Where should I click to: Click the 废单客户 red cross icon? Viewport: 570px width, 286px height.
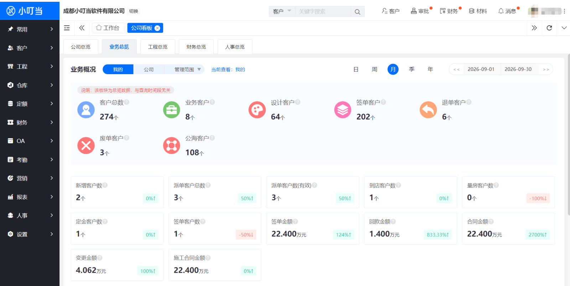coord(86,145)
